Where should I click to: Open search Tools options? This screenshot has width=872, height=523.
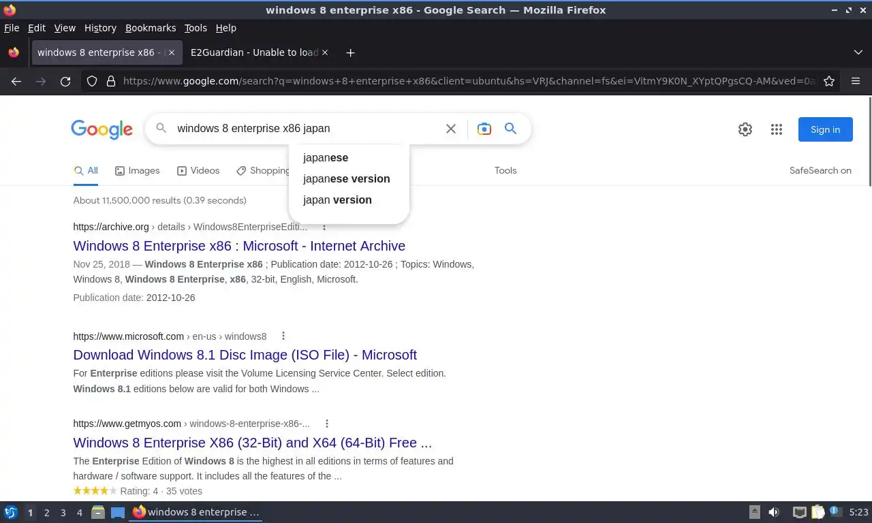pyautogui.click(x=505, y=171)
